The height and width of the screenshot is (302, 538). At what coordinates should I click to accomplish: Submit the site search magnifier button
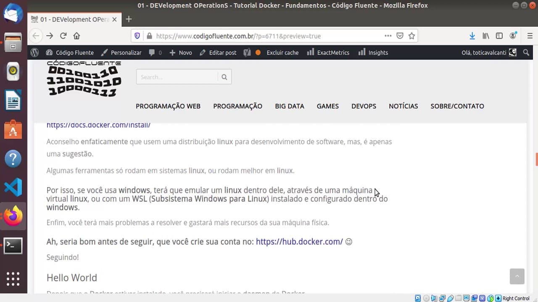pyautogui.click(x=224, y=77)
